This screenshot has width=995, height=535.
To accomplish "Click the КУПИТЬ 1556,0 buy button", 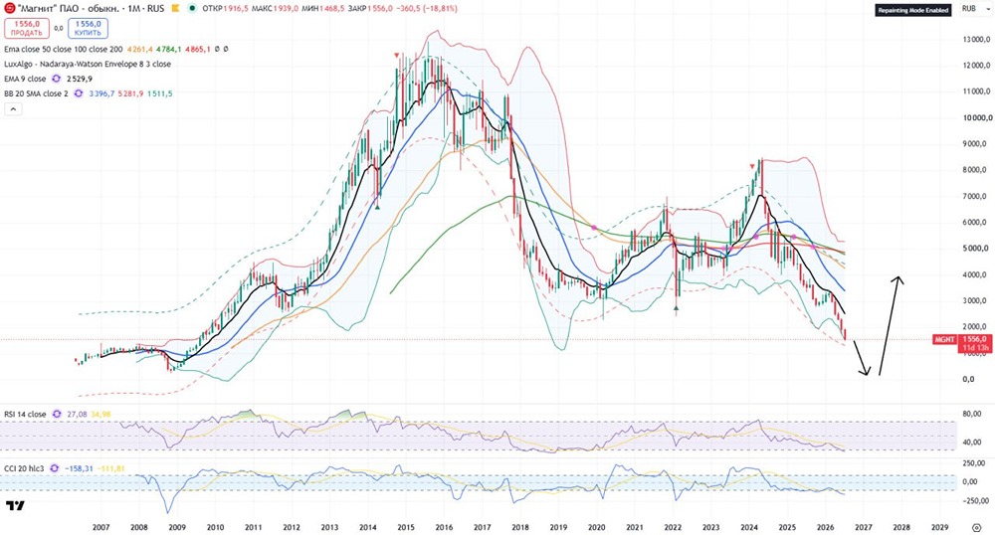I will pos(88,28).
